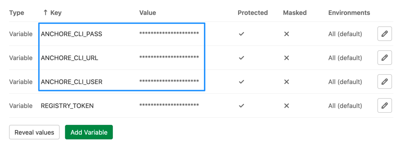Edit the ANCHORE_CLI_PASS variable pencil icon
411x145 pixels.
[x=385, y=34]
